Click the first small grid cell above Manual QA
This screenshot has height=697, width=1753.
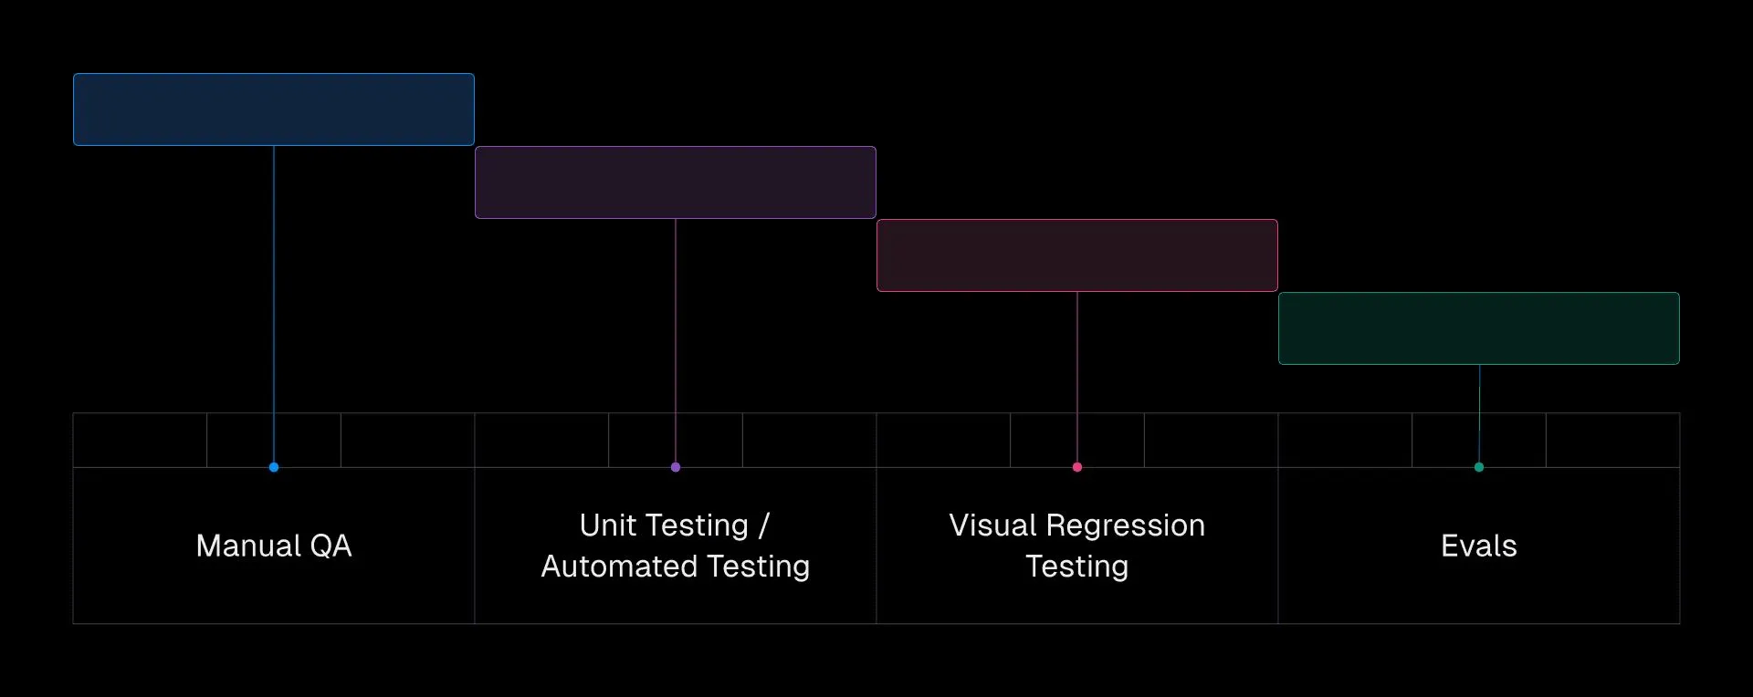[x=140, y=440]
